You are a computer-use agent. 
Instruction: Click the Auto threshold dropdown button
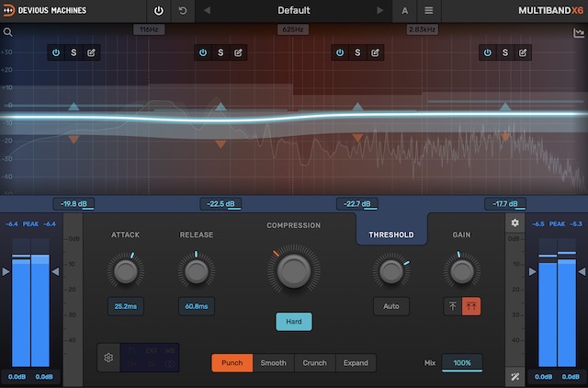click(x=390, y=305)
